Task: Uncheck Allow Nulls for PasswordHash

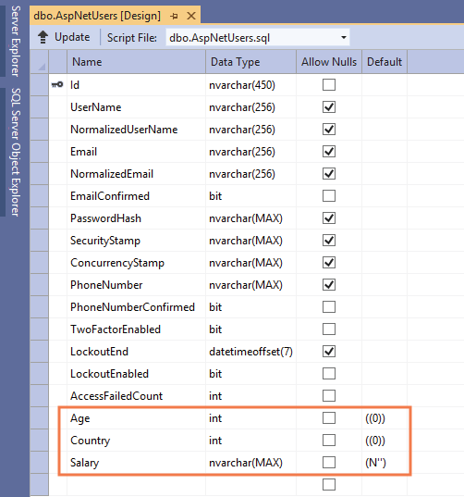Action: [329, 217]
